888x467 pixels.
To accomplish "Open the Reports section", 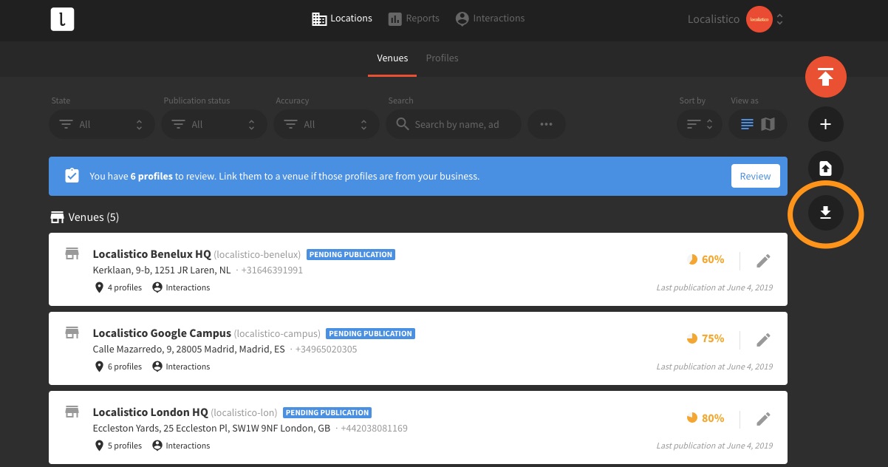I will pyautogui.click(x=414, y=18).
